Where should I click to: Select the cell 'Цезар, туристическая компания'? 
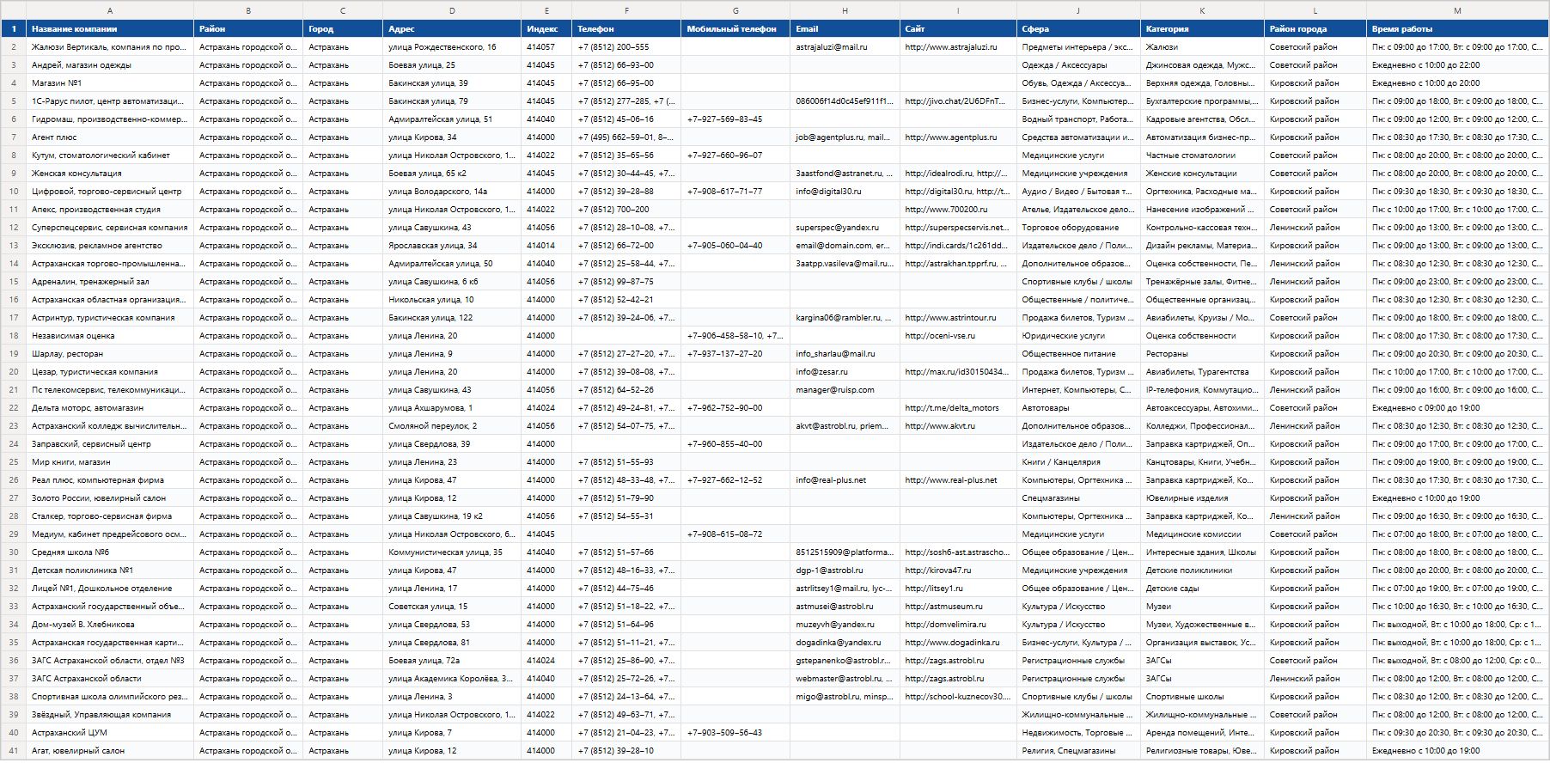tap(110, 372)
